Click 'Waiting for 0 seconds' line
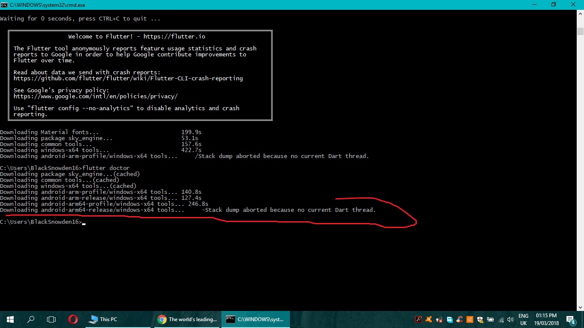The image size is (584, 328). pyautogui.click(x=80, y=19)
